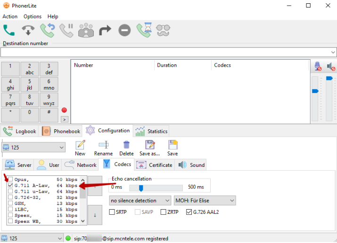Click the codec list scroll down arrow
Image resolution: width=337 pixels, height=243 pixels.
83,221
